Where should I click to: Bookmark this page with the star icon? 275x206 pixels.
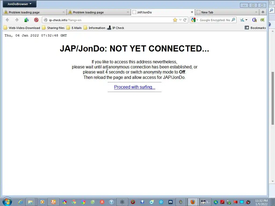[175, 20]
